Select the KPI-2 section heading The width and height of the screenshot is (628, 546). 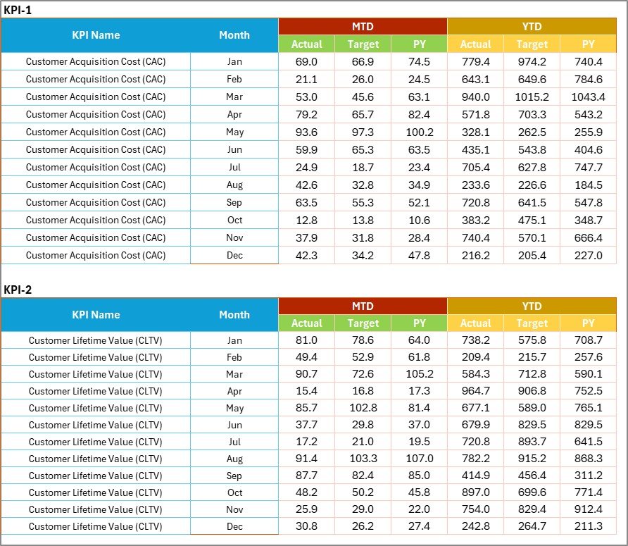tap(19, 289)
